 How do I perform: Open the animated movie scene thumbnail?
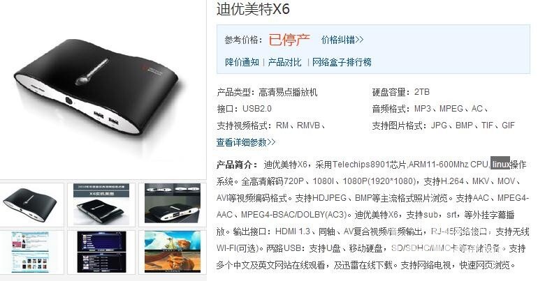173,252
